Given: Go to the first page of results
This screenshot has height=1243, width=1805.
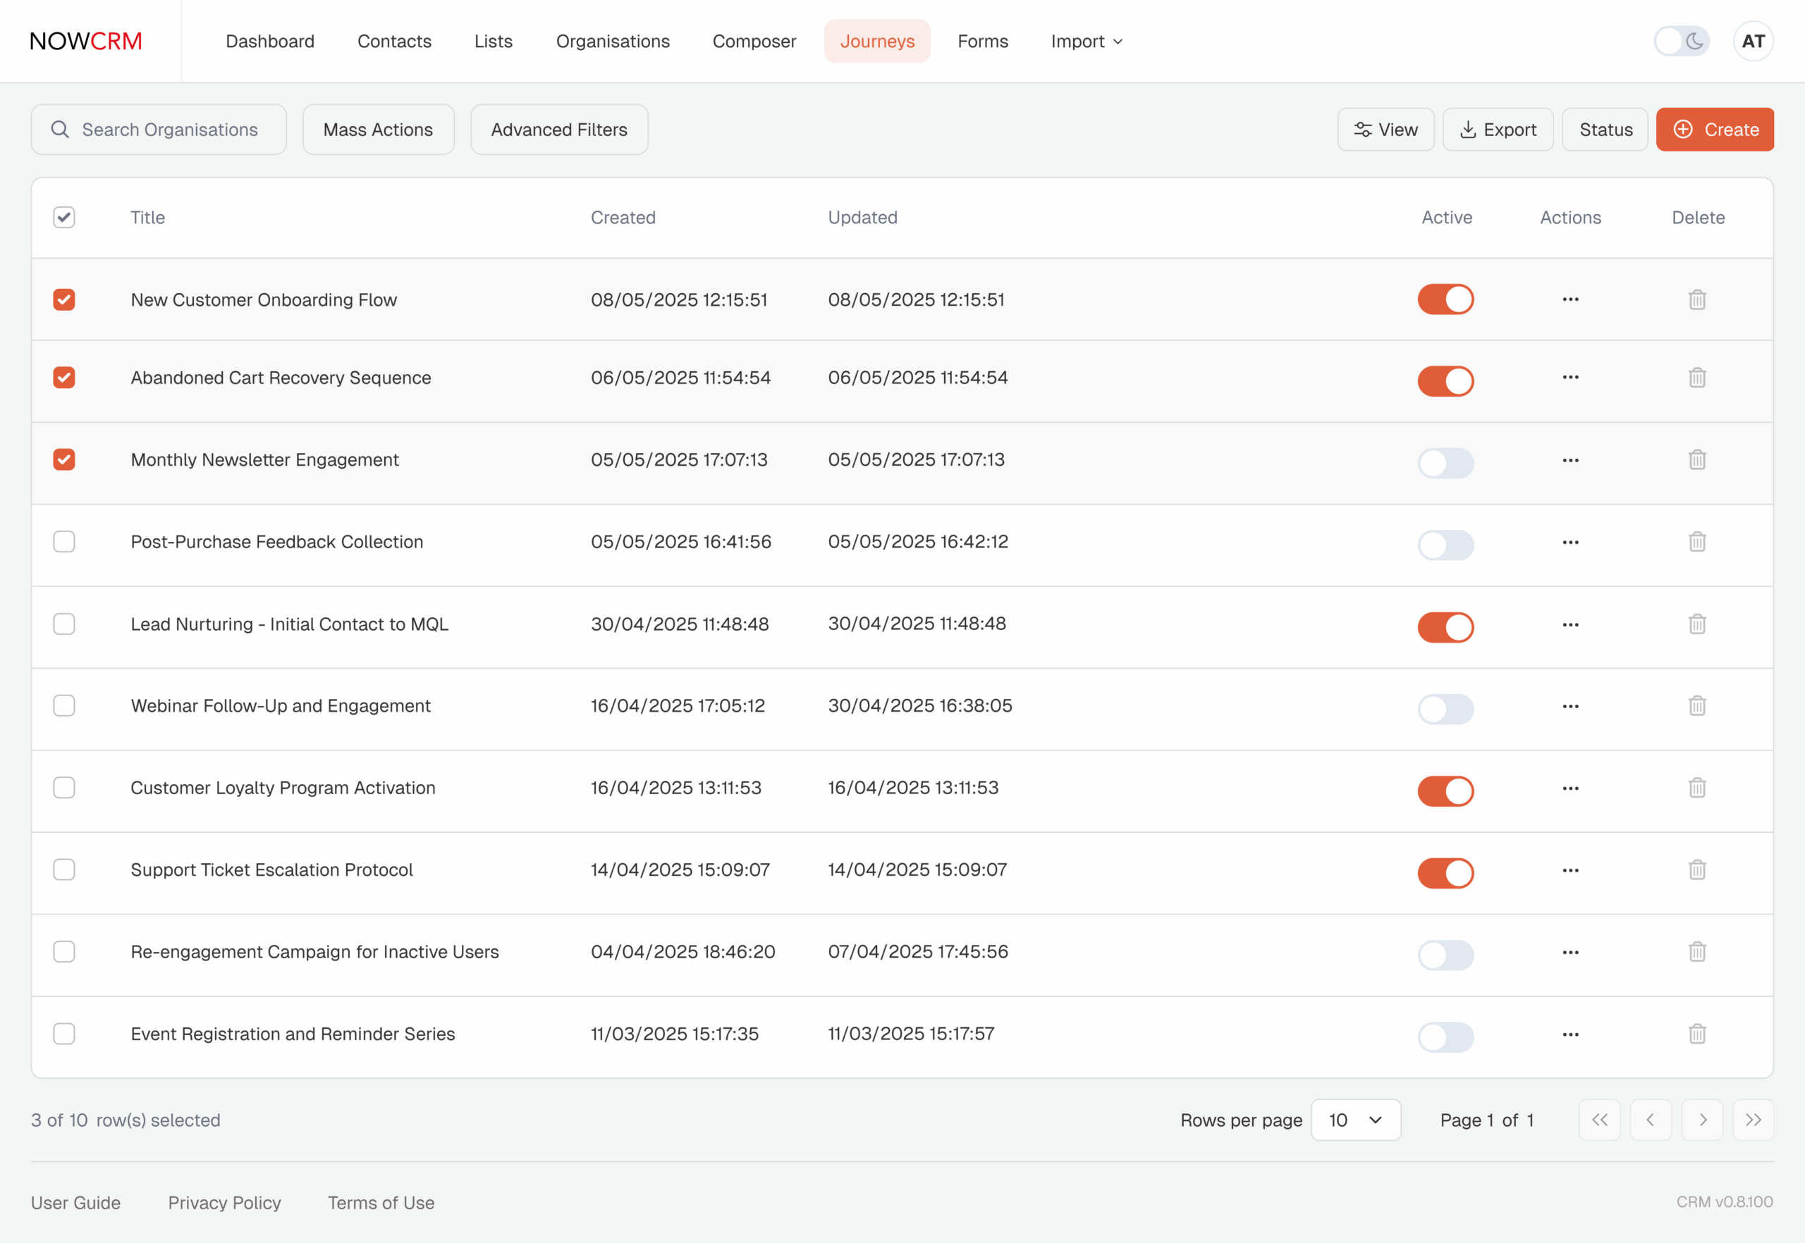Looking at the screenshot, I should (1599, 1120).
